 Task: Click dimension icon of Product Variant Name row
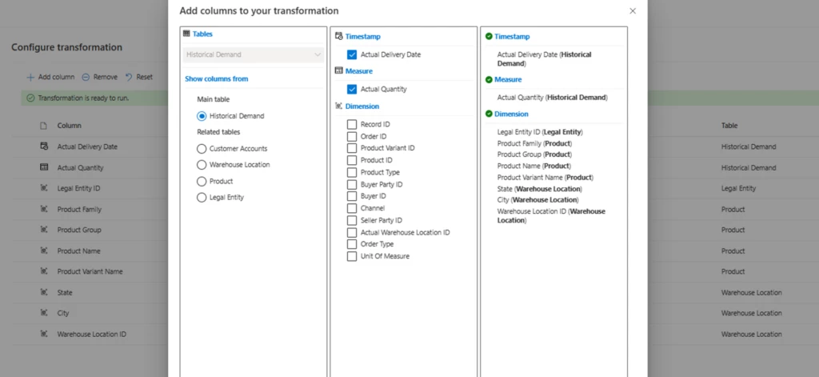[44, 271]
